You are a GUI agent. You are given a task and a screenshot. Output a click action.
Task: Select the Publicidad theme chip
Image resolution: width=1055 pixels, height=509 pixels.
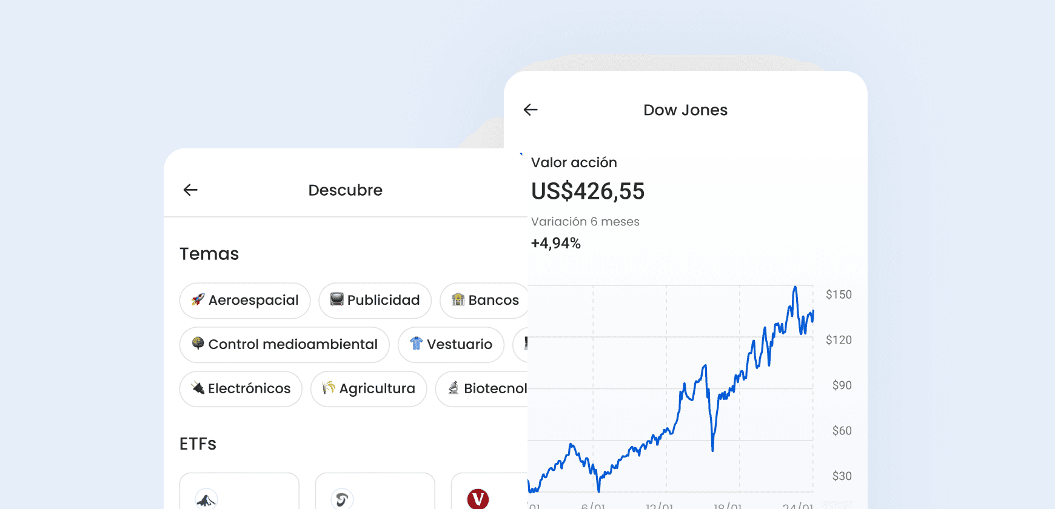pos(375,301)
